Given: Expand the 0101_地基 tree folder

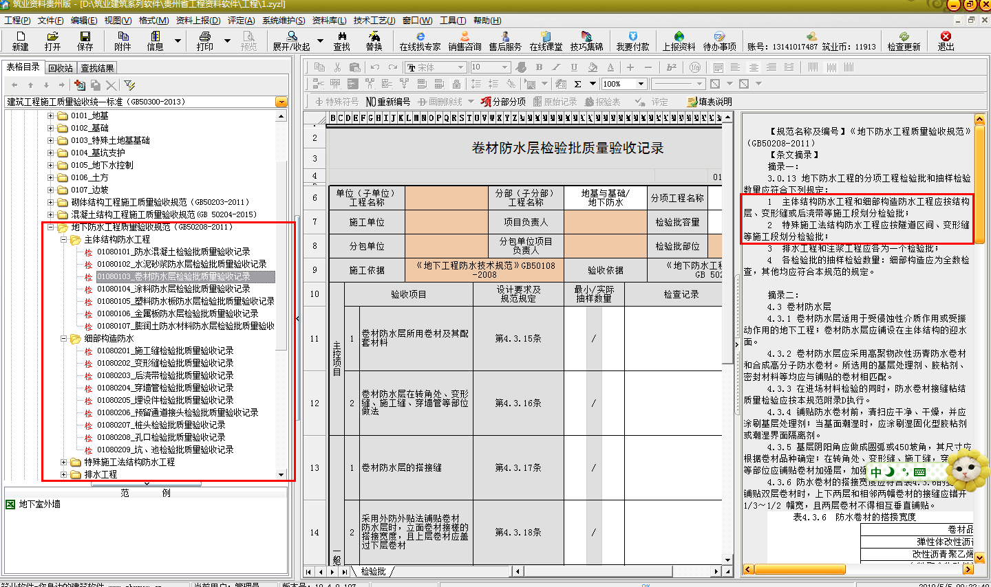Looking at the screenshot, I should point(51,115).
